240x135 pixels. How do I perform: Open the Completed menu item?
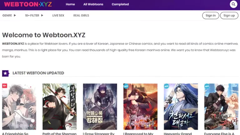(x=120, y=4)
